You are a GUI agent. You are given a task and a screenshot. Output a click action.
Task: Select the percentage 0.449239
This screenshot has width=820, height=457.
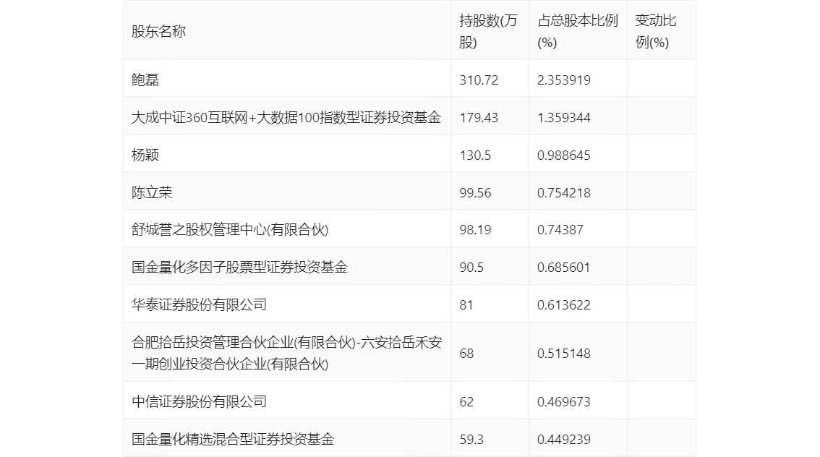click(564, 439)
